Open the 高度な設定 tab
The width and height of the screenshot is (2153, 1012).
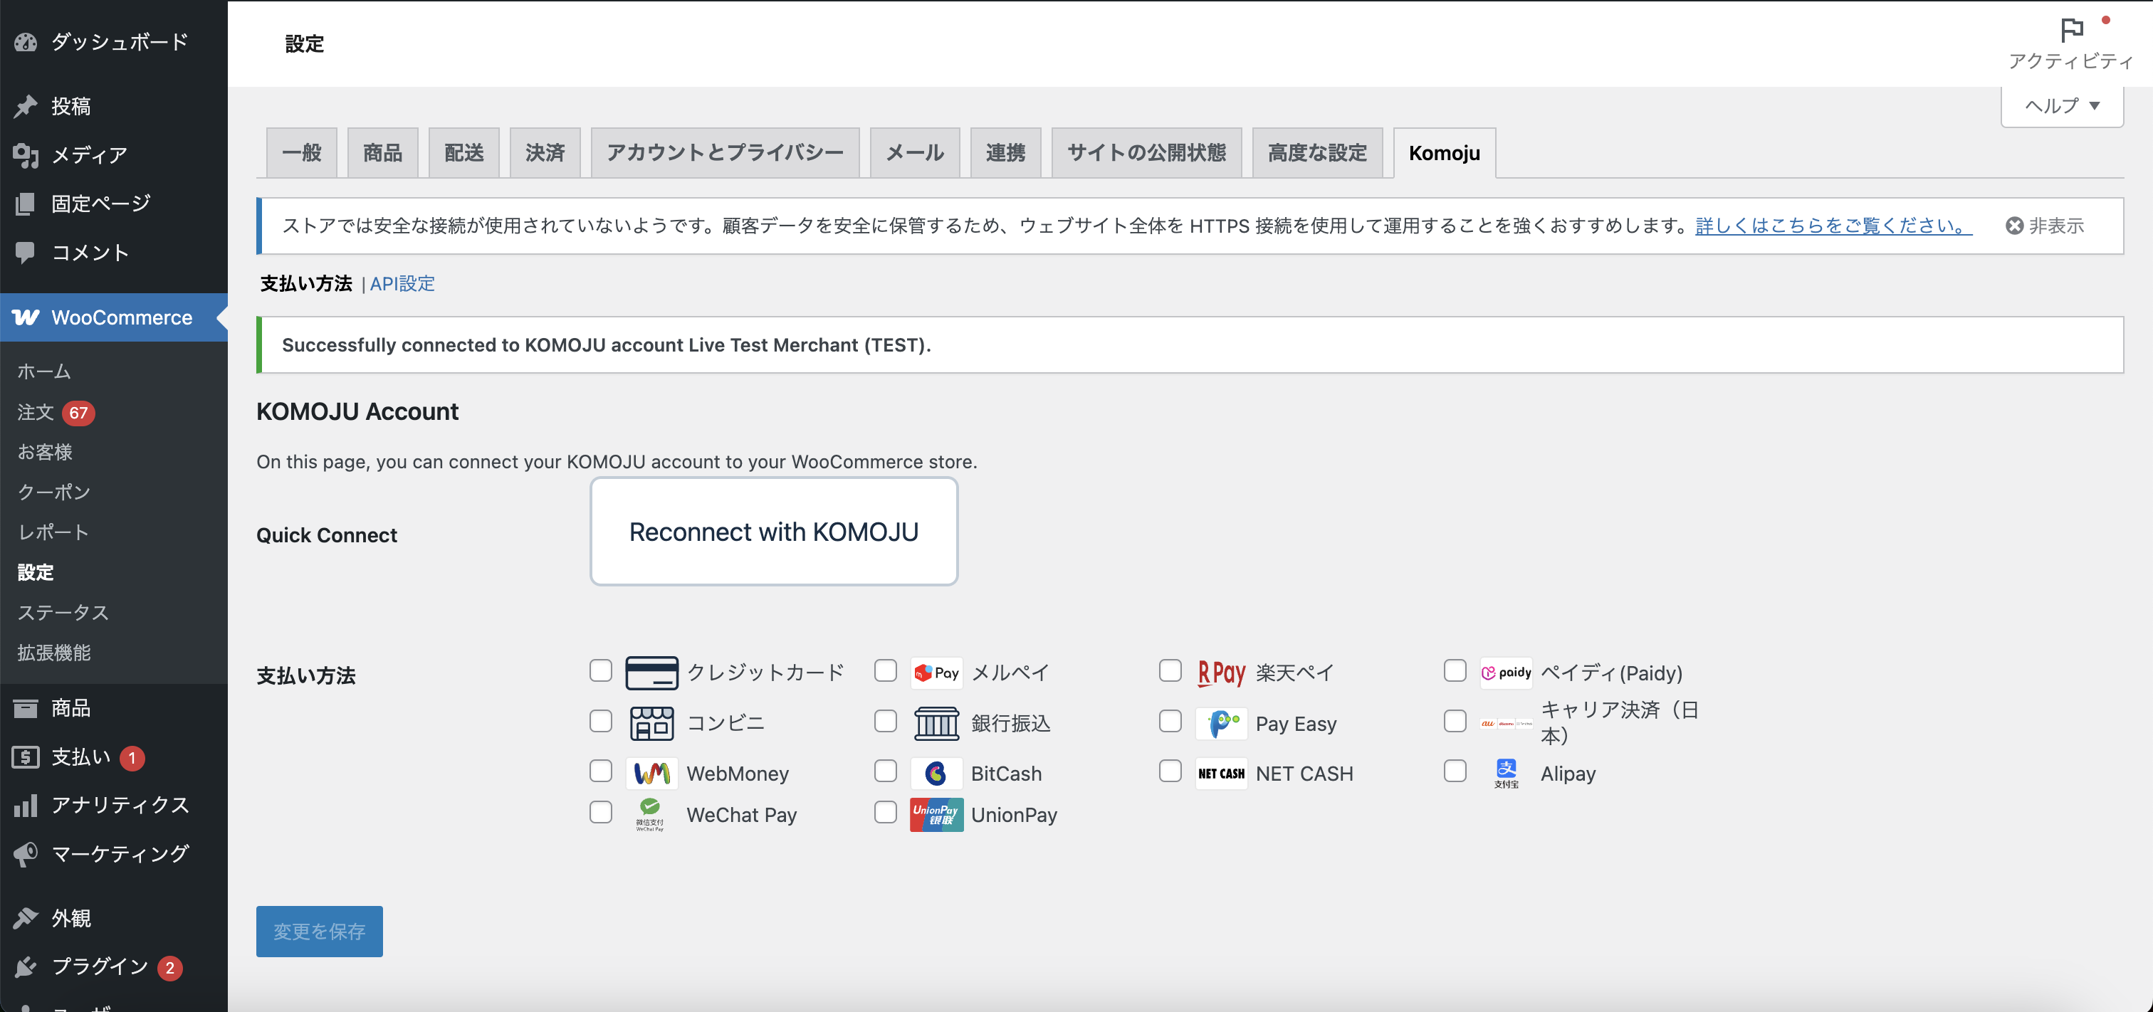coord(1317,153)
